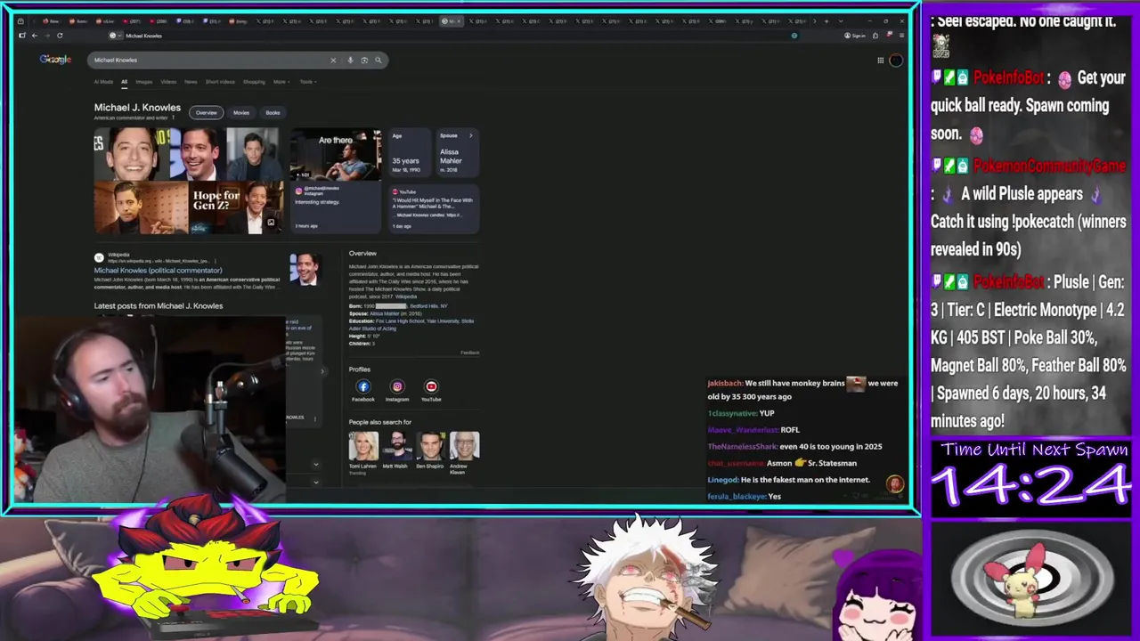The height and width of the screenshot is (641, 1140).
Task: Reload the page with refresh icon
Action: point(60,36)
